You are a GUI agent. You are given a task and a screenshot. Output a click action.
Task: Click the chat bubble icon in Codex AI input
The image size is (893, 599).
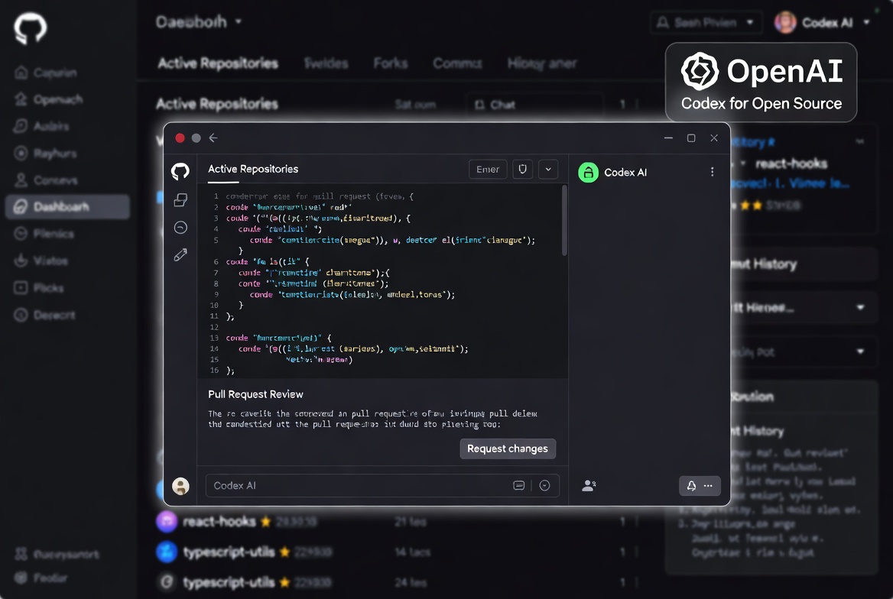tap(519, 486)
